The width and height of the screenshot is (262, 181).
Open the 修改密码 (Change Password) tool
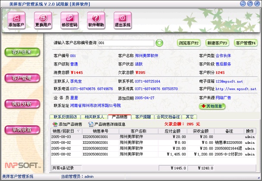pyautogui.click(x=70, y=19)
